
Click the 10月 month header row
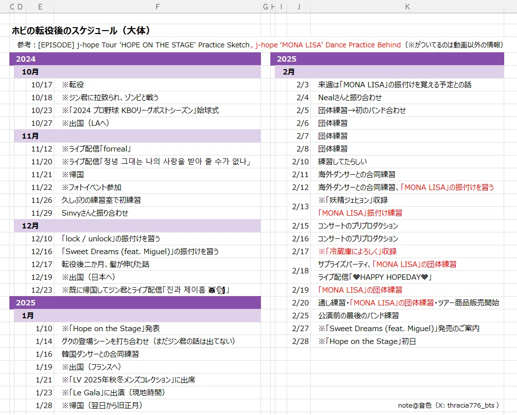[137, 72]
